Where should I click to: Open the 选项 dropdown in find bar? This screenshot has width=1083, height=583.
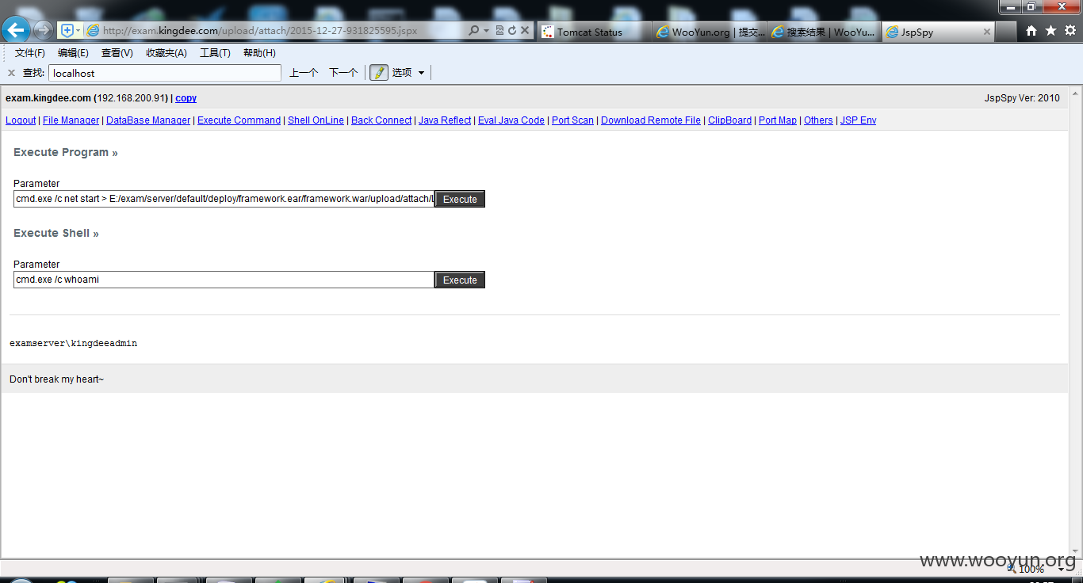pyautogui.click(x=408, y=73)
